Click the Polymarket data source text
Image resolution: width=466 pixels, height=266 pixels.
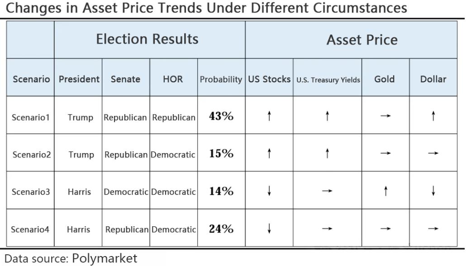105,258
